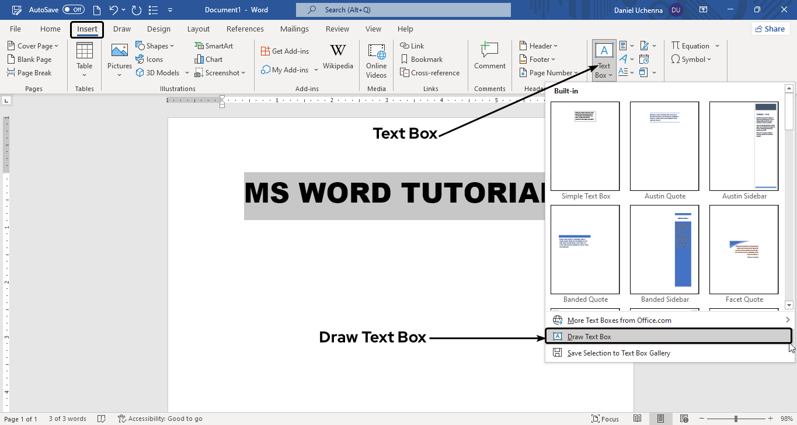The height and width of the screenshot is (425, 797).
Task: Expand the Shapes dropdown
Action: pyautogui.click(x=155, y=46)
